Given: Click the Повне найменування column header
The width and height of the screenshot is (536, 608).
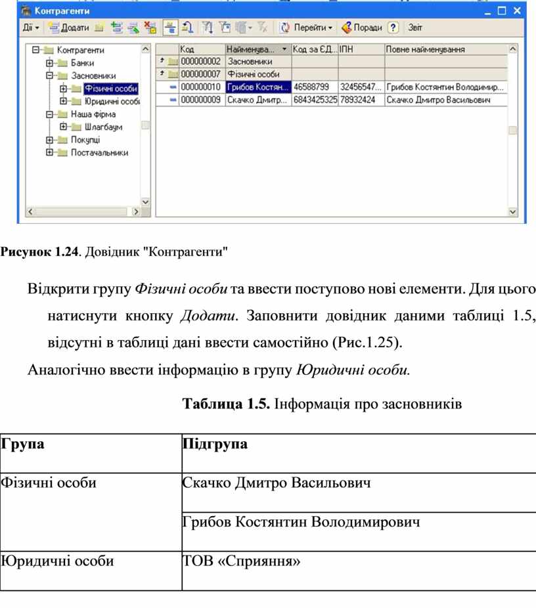Looking at the screenshot, I should [445, 49].
